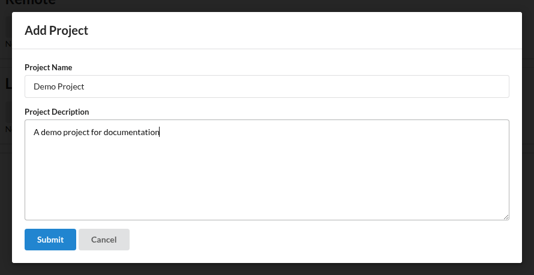This screenshot has width=534, height=275.
Task: Click the blue Submit button
Action: coord(50,240)
